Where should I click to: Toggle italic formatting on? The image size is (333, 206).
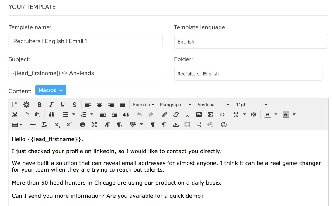51,105
